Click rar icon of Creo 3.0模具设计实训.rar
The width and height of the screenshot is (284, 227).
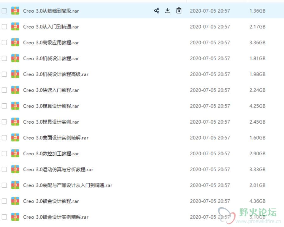pos(15,122)
